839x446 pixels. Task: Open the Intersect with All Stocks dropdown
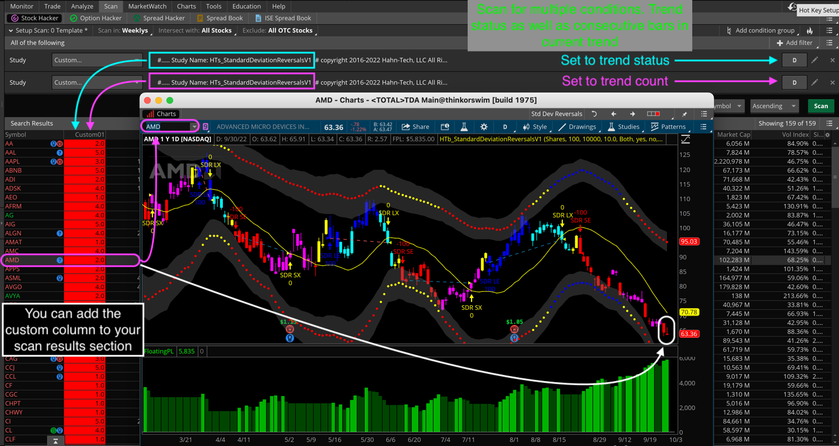[x=195, y=30]
